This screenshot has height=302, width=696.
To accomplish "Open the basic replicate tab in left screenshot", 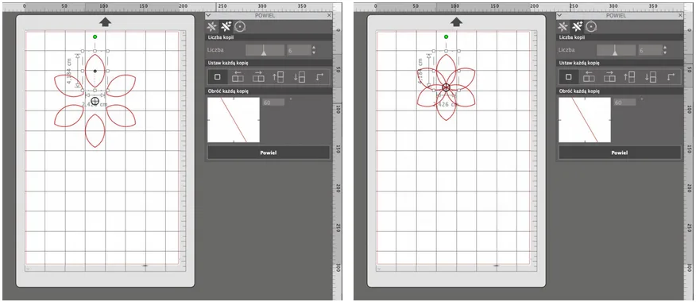I will (x=212, y=27).
